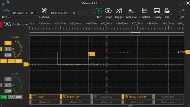Trigger a Single capture
This screenshot has width=190, height=107.
coord(108,11)
